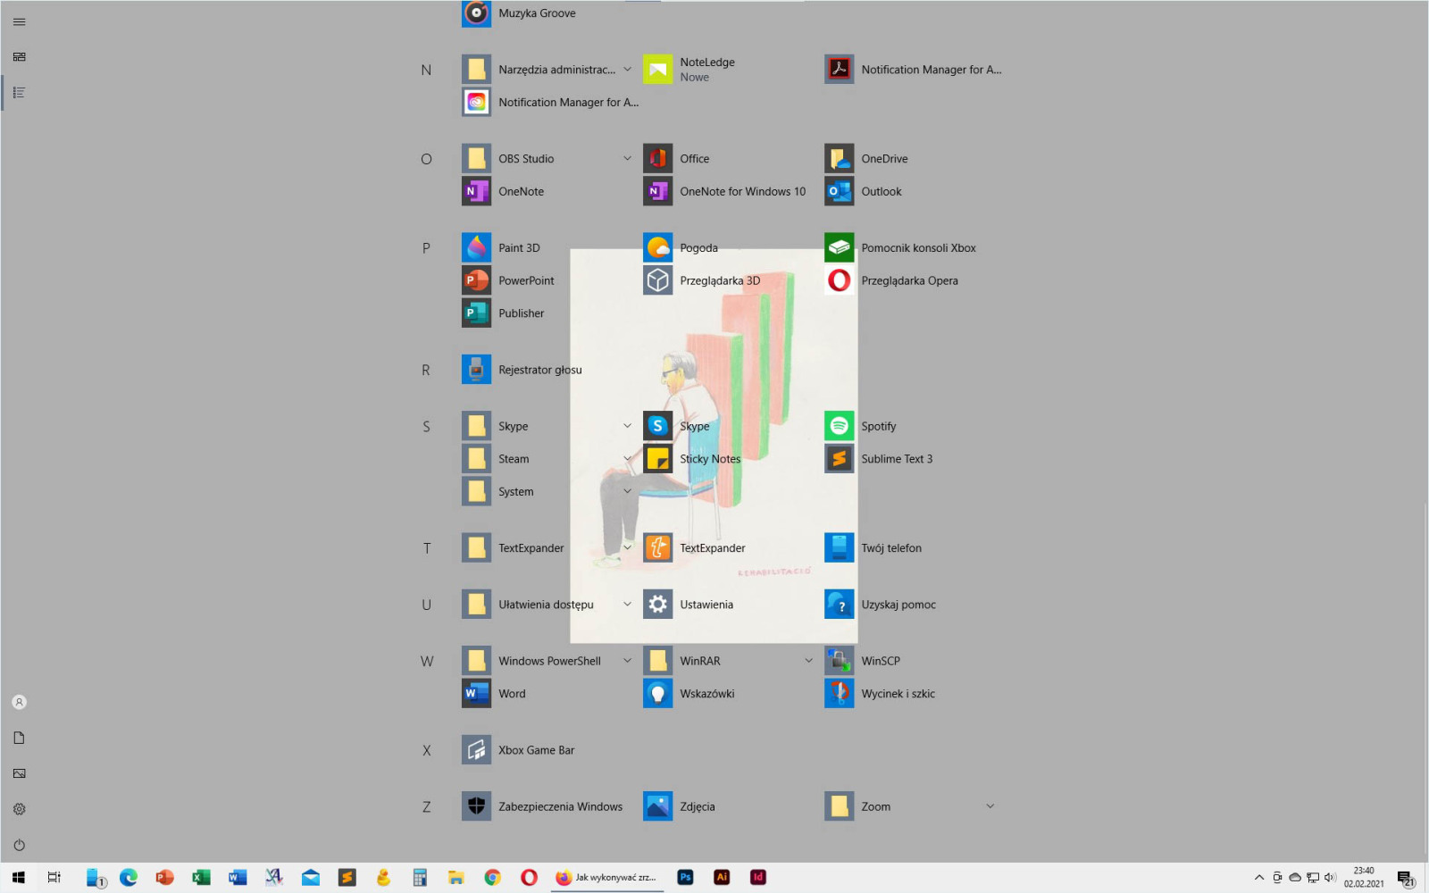
Task: Jump to the letter P section header
Action: coord(426,248)
